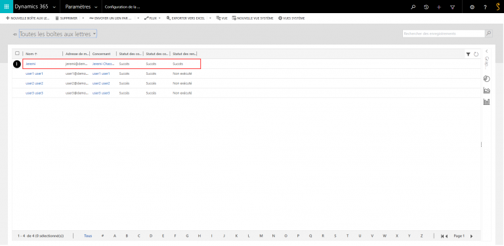Image resolution: width=504 pixels, height=246 pixels.
Task: Expand the chart pane chevron
Action: [487, 51]
